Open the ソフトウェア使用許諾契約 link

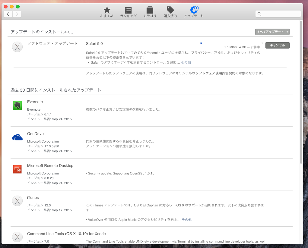(x=215, y=73)
